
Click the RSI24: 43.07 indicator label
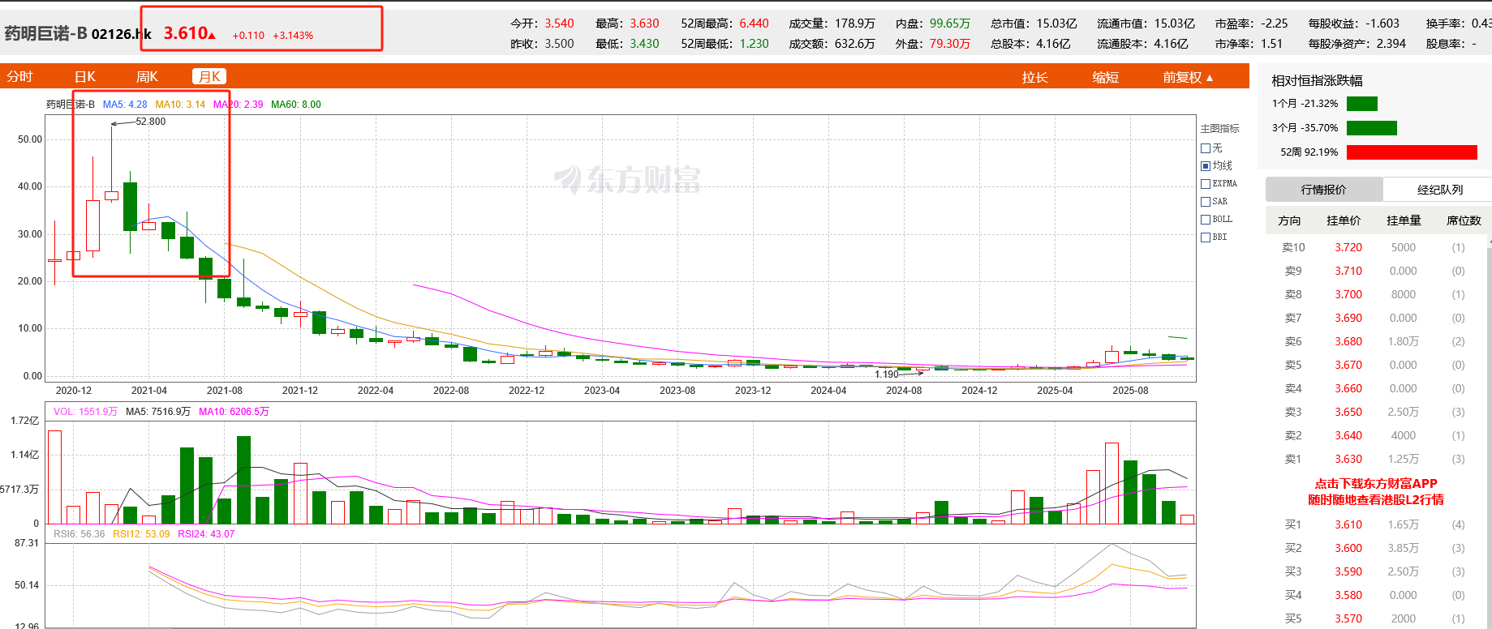pos(206,534)
